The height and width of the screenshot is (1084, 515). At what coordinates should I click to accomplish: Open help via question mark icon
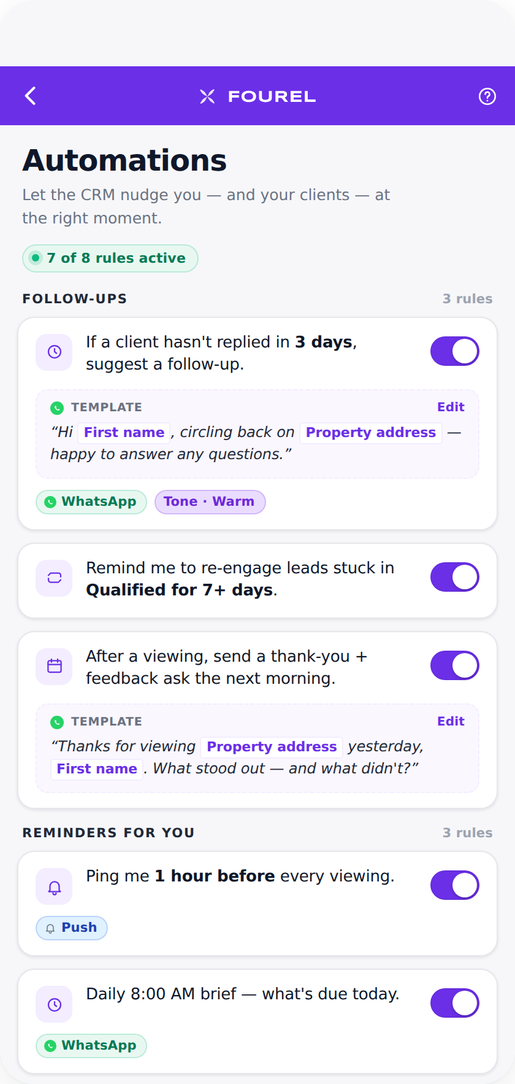(487, 96)
